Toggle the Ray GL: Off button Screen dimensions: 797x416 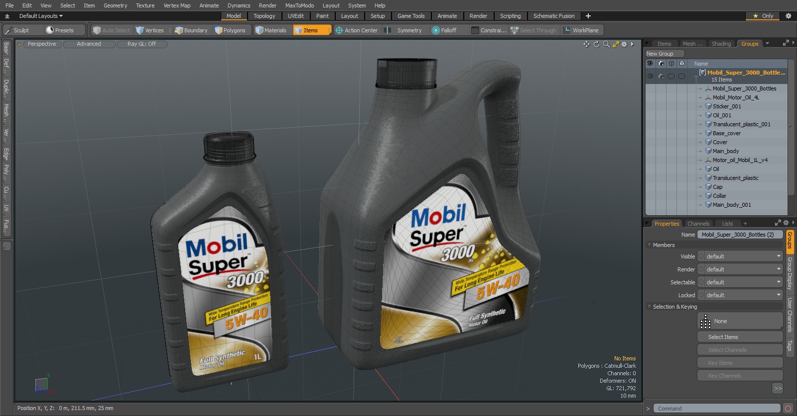tap(142, 44)
